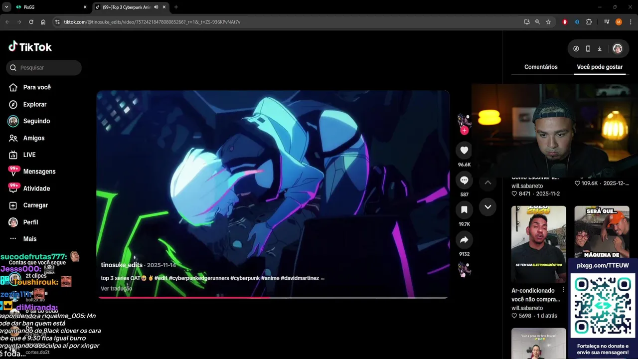This screenshot has height=359, width=638.
Task: Focus the Pesquisar search field
Action: (x=44, y=67)
